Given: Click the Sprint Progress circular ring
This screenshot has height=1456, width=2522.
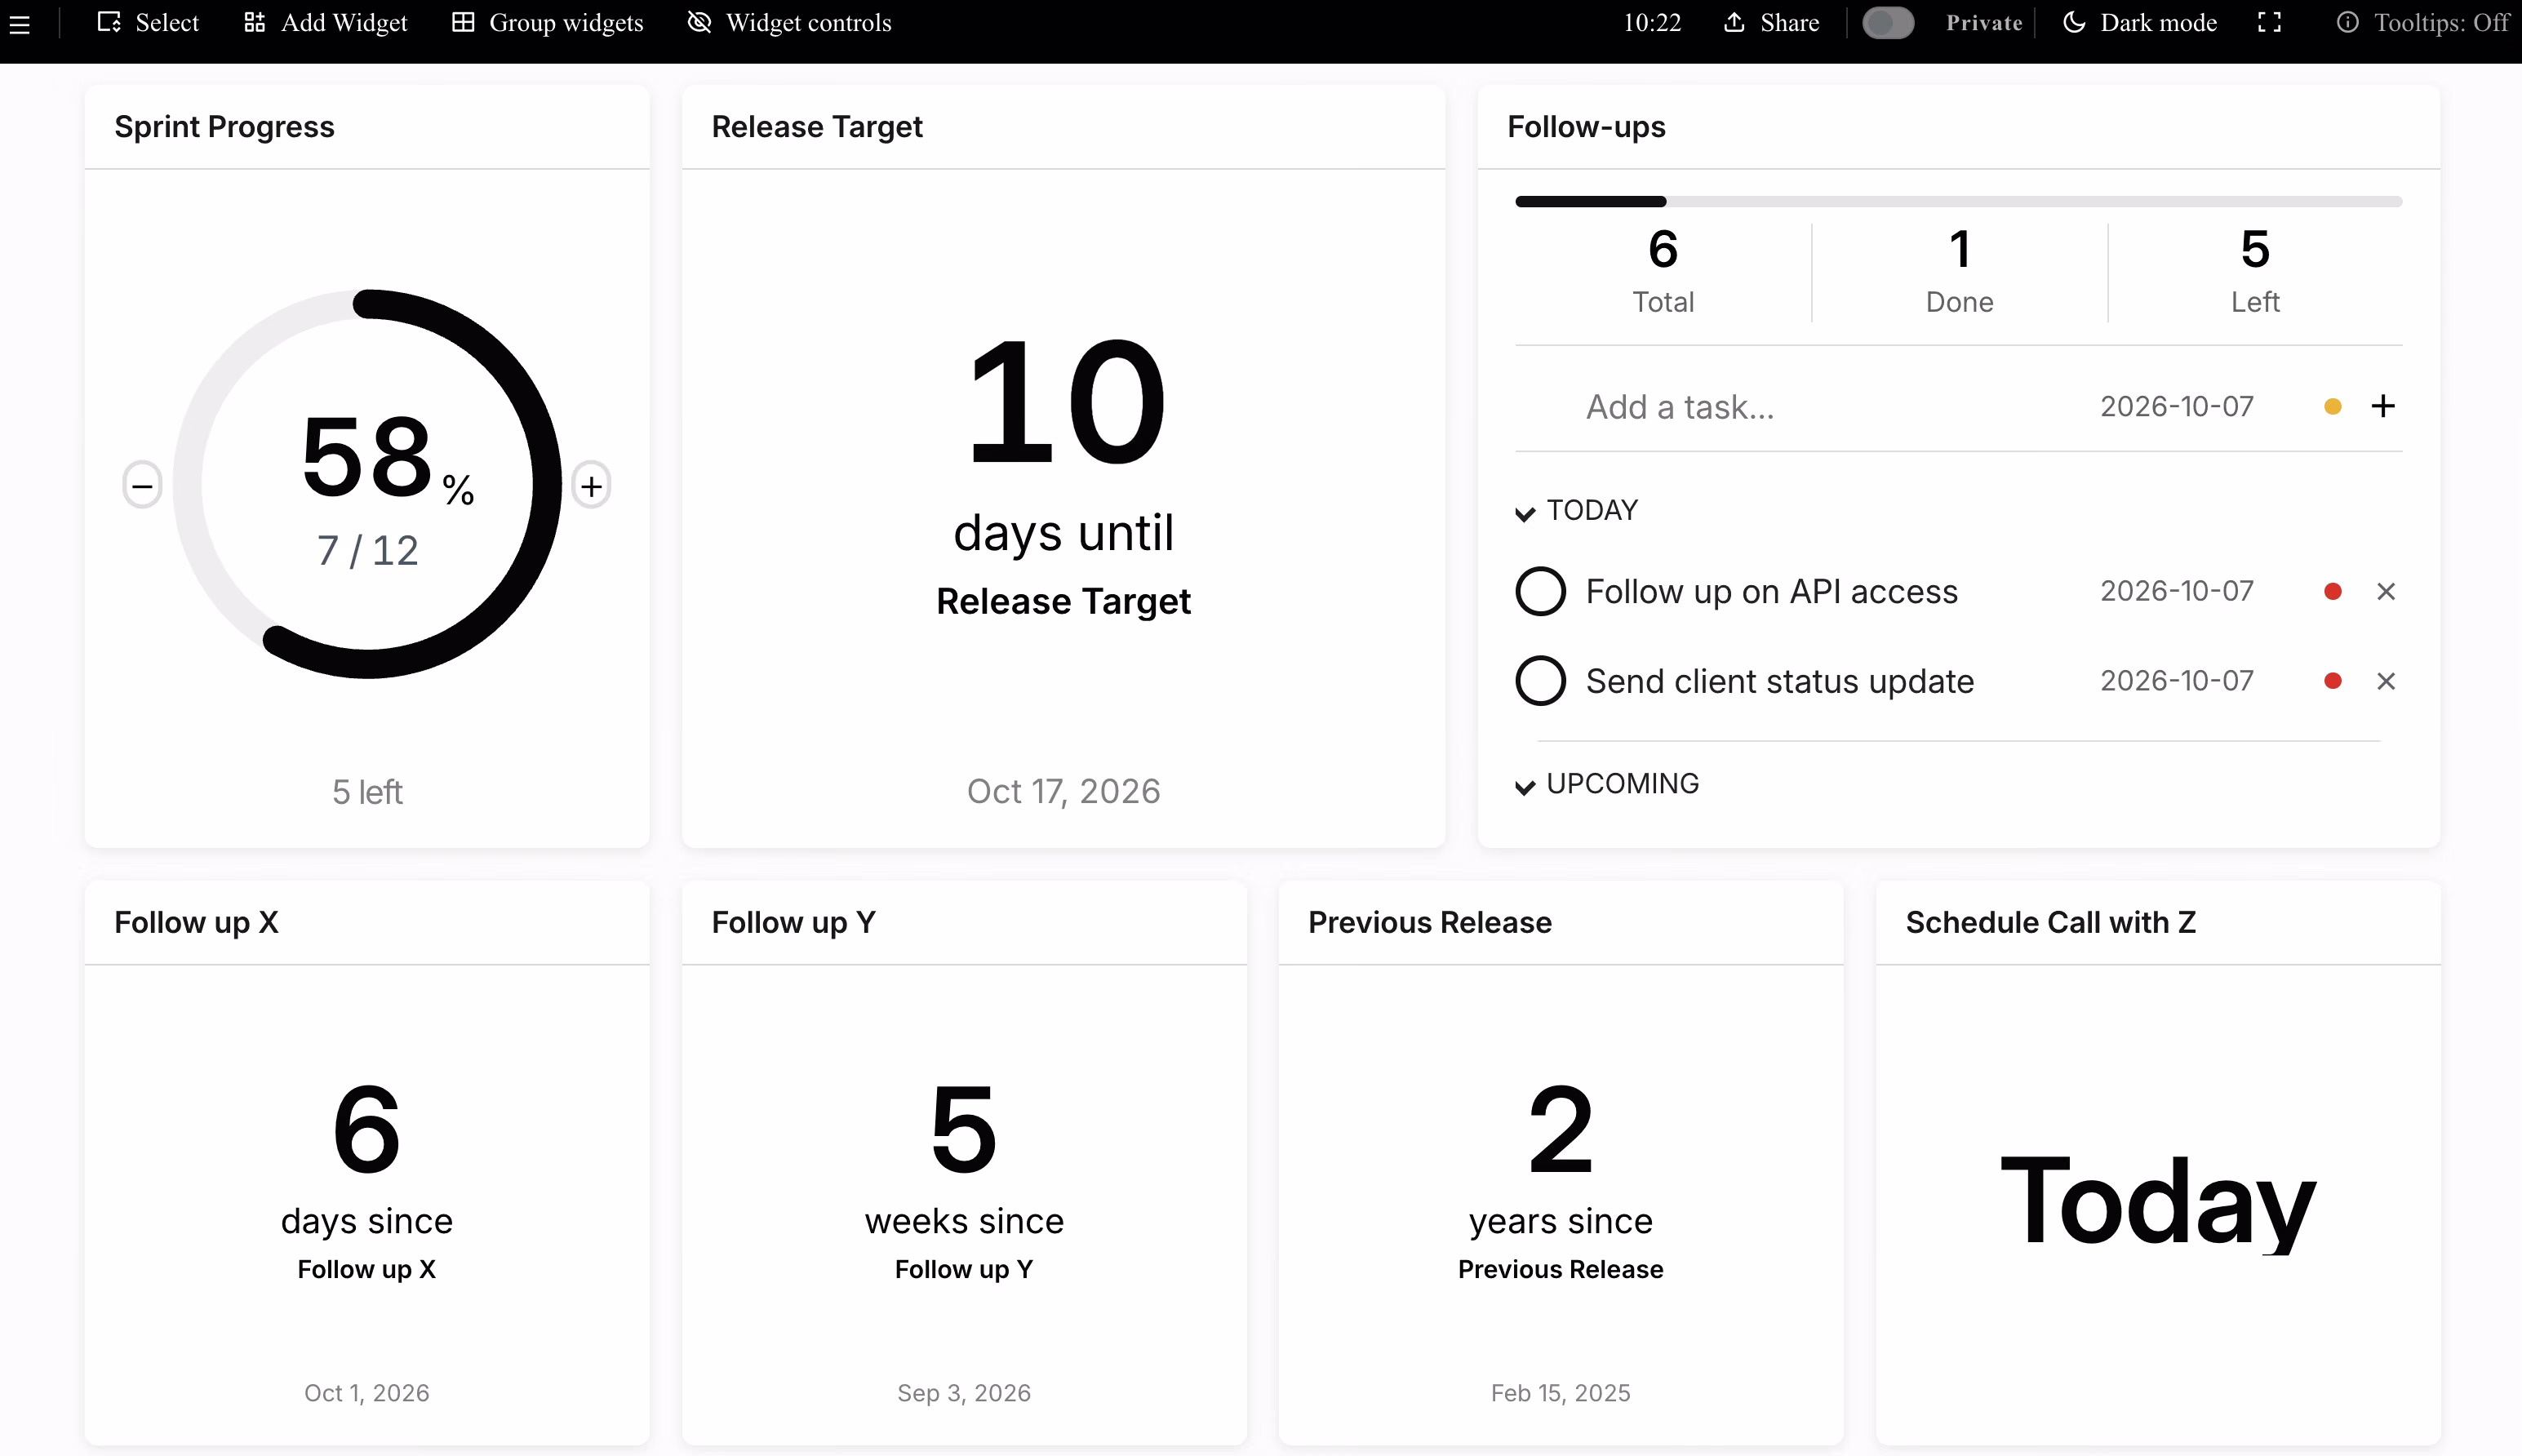Looking at the screenshot, I should point(367,484).
